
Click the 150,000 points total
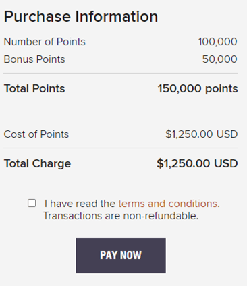[198, 88]
